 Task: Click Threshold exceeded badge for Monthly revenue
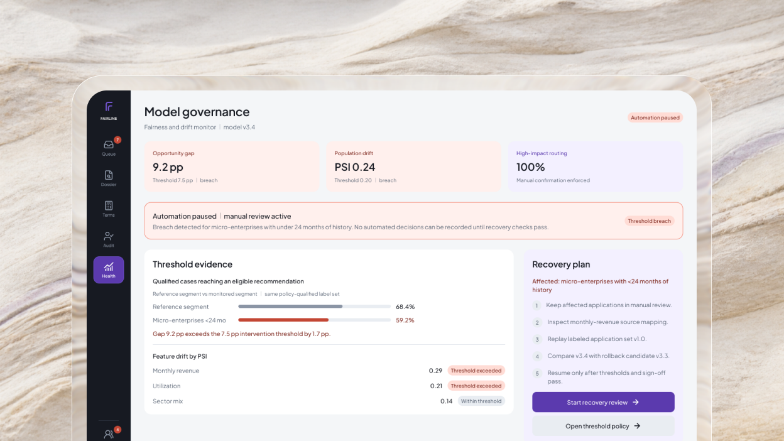click(x=476, y=371)
